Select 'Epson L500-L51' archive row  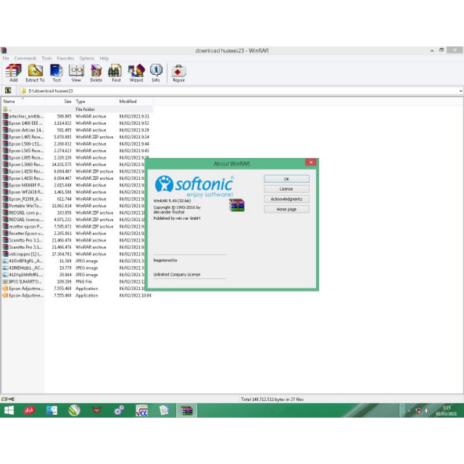pos(77,144)
